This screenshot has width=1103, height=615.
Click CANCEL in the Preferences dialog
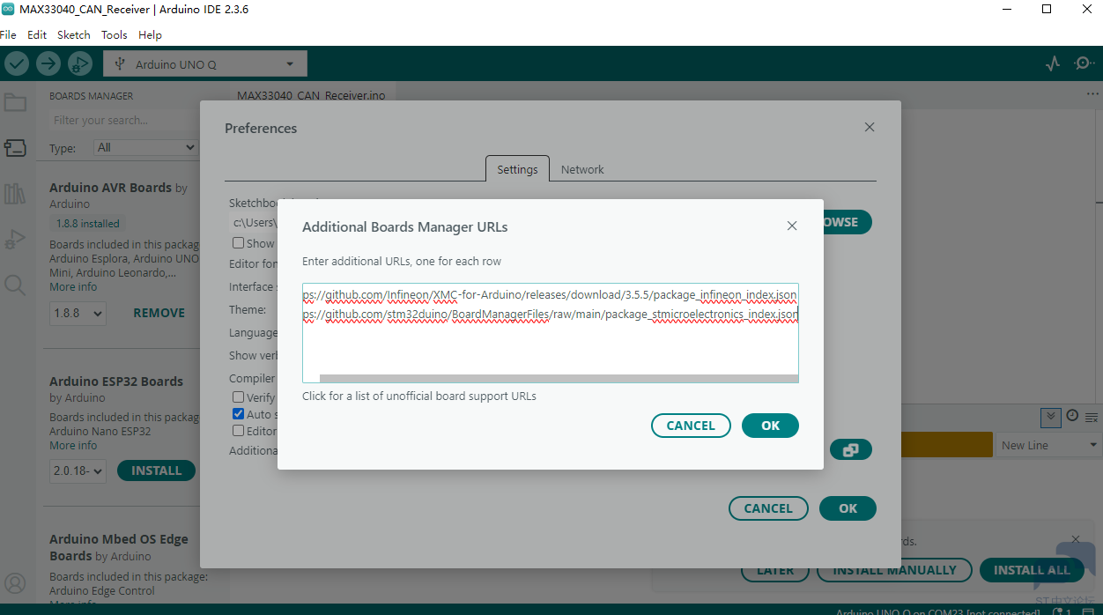pos(768,508)
